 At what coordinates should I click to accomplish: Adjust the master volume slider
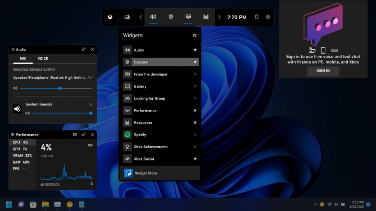pyautogui.click(x=56, y=88)
